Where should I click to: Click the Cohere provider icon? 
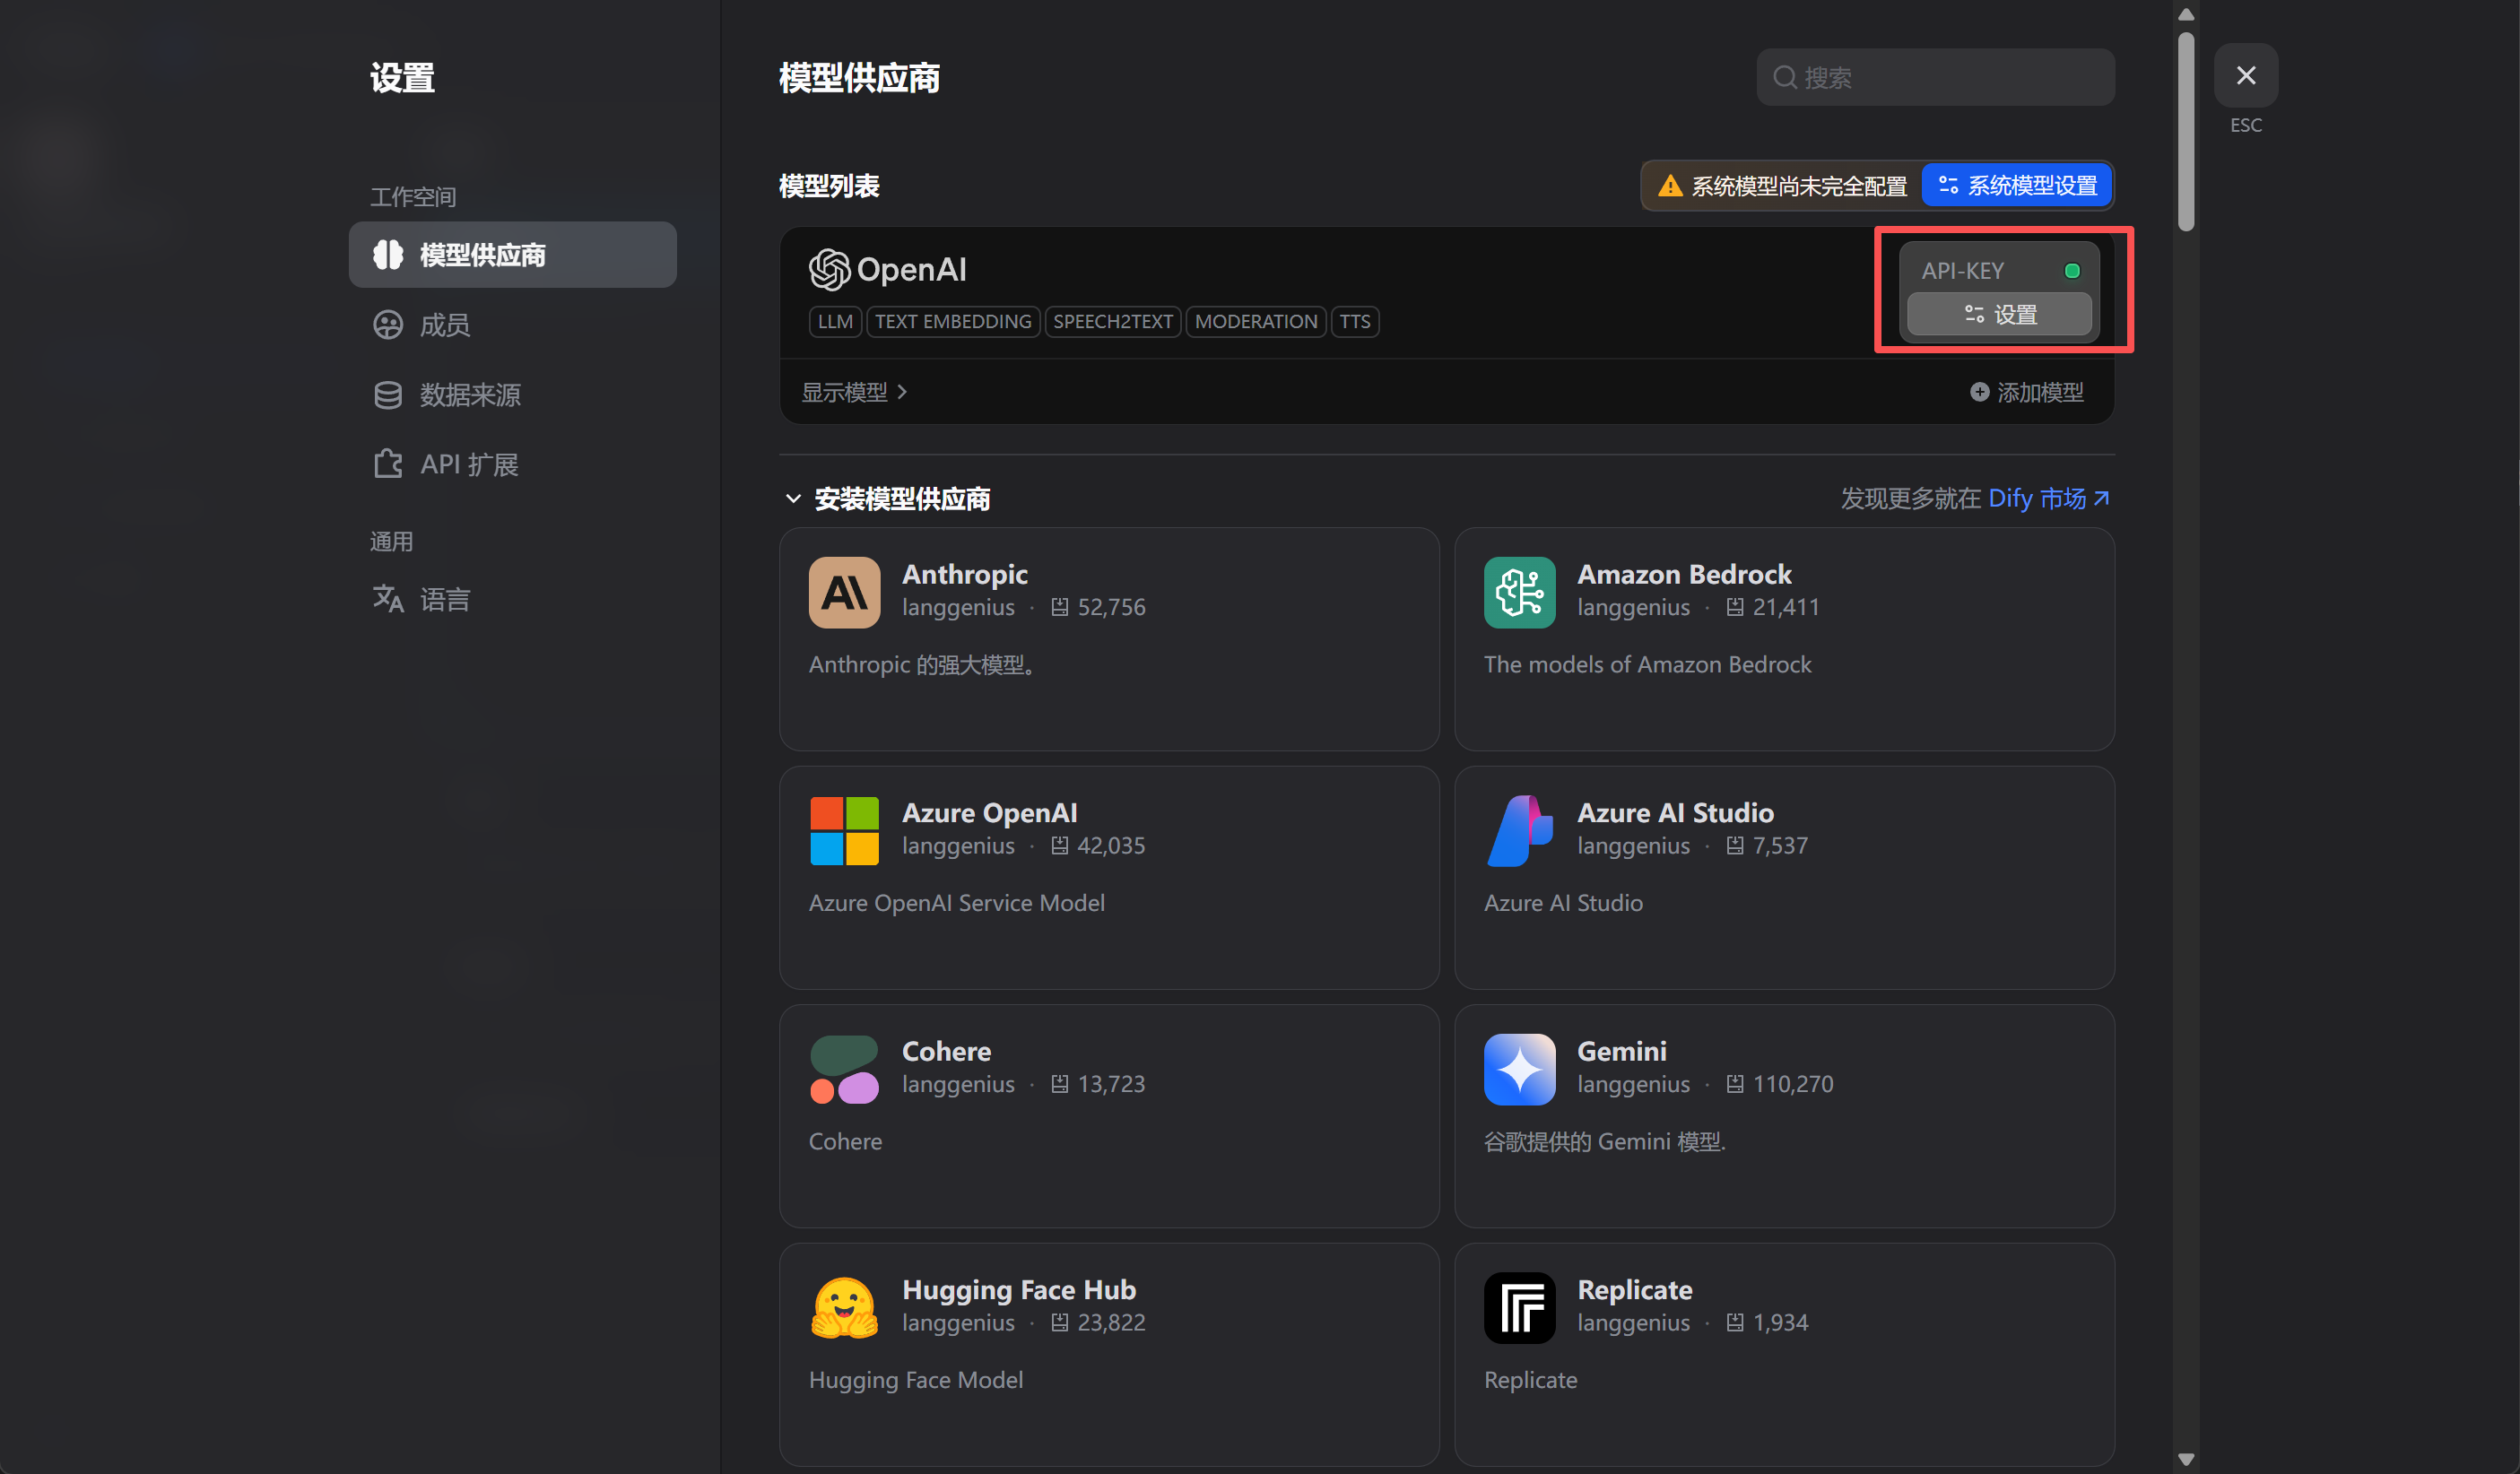pos(844,1069)
